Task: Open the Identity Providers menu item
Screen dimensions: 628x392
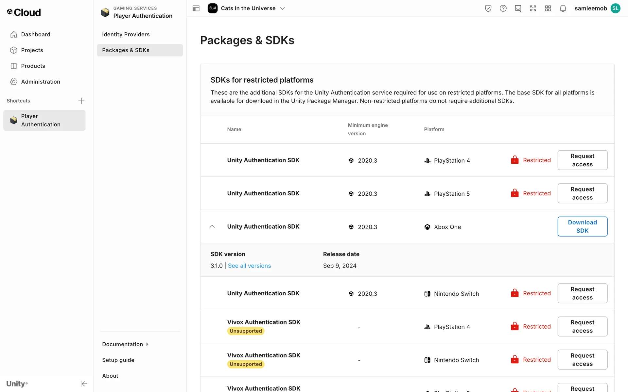Action: (126, 34)
